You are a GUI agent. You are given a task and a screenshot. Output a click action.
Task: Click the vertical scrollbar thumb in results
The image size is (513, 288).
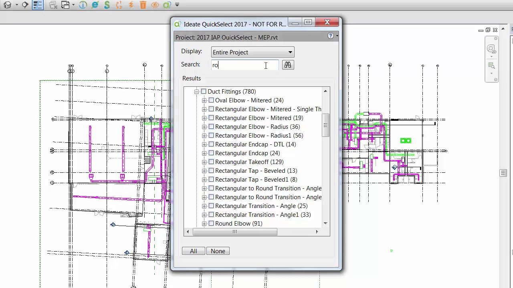[x=325, y=125]
